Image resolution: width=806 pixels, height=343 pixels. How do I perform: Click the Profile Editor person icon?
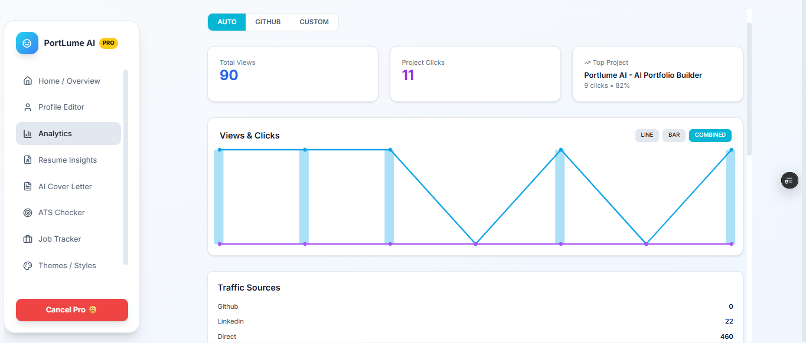tap(28, 107)
